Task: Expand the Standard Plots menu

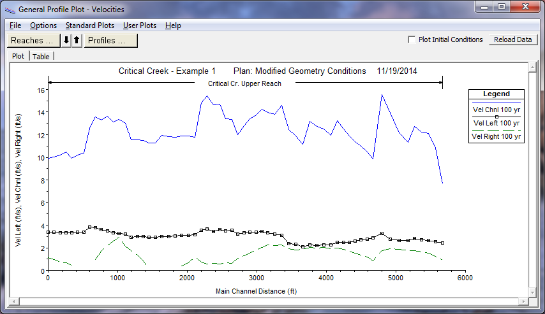Action: (90, 25)
